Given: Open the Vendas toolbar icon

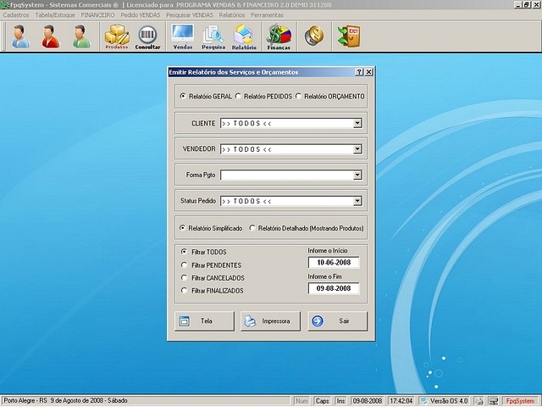Looking at the screenshot, I should [x=182, y=36].
